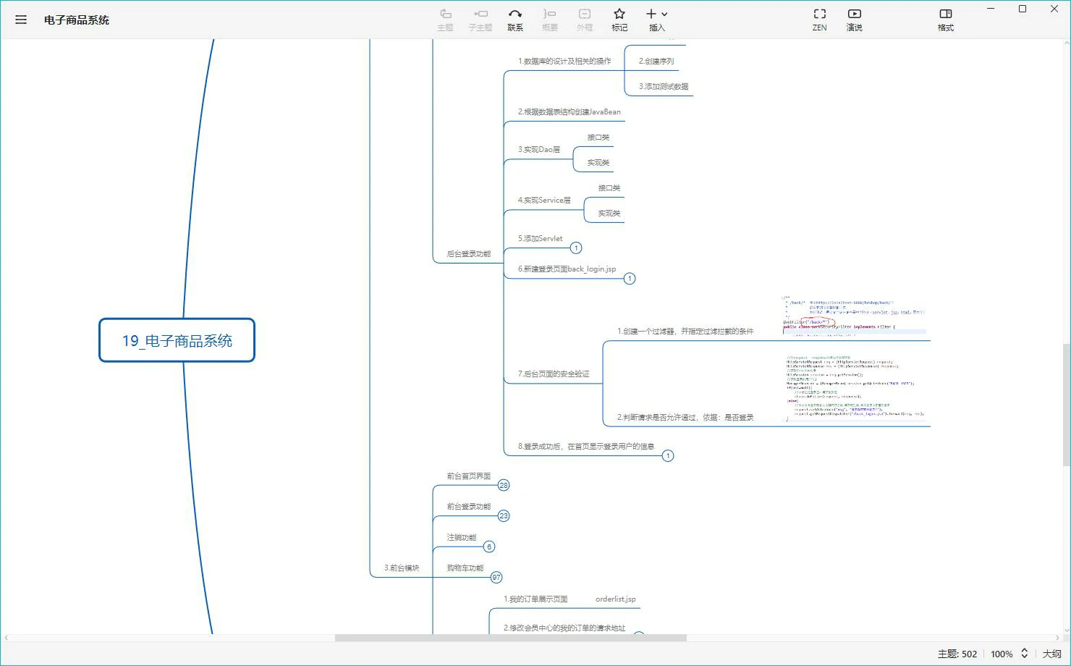Select topic 注销功能

click(x=462, y=538)
